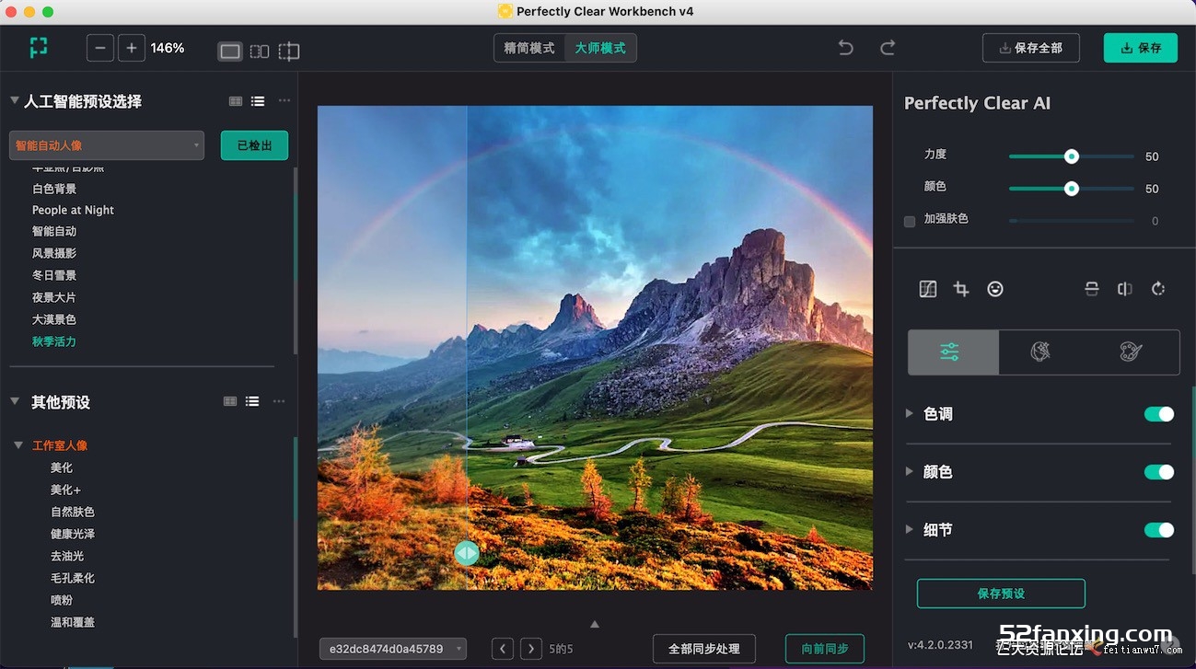Toggle the 颜色 section switch off
Viewport: 1196px width, 669px height.
tap(1159, 472)
